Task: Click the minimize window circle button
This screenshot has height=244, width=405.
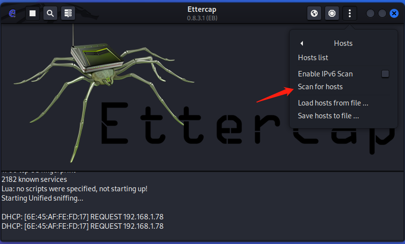Action: [370, 13]
